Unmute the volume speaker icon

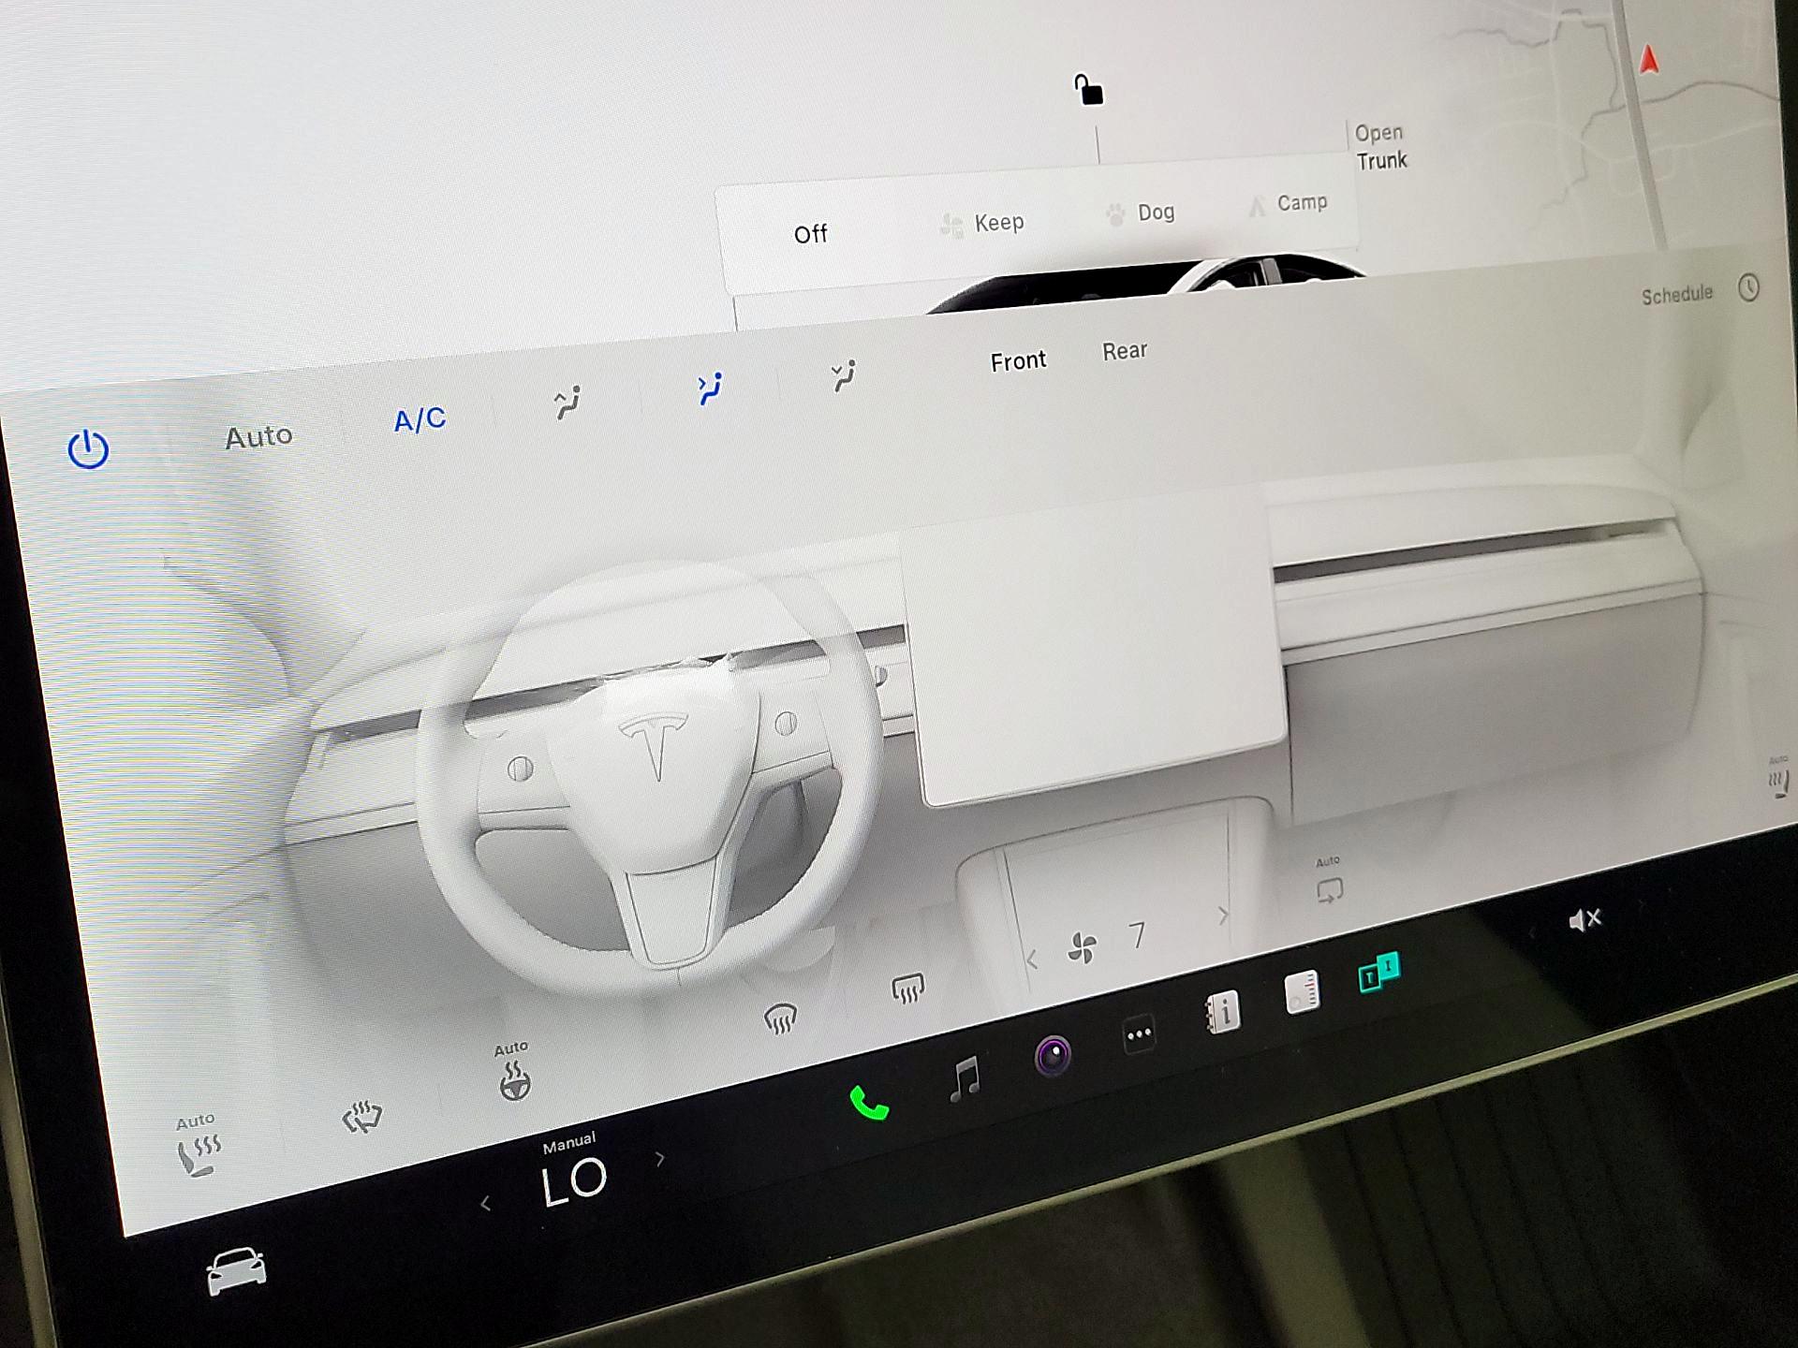(x=1584, y=920)
